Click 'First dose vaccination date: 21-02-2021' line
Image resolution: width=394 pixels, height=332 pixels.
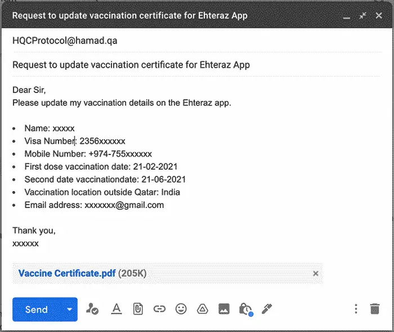(x=101, y=167)
